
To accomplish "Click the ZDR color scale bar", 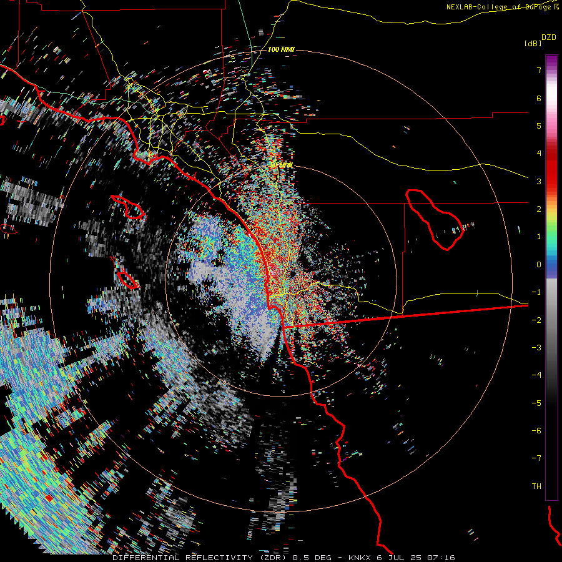I will (551, 277).
